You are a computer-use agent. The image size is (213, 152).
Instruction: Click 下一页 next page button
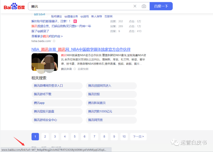tap(138, 137)
